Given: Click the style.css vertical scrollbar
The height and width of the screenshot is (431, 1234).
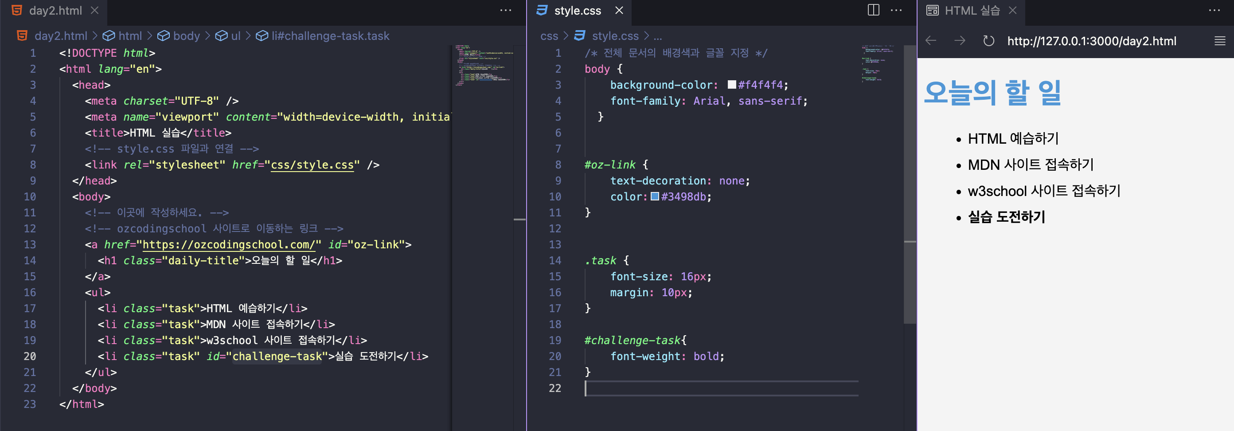Looking at the screenshot, I should (x=909, y=184).
